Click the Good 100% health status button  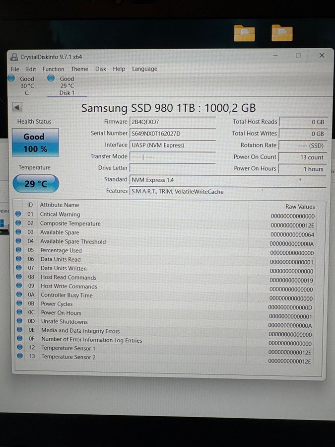[x=35, y=143]
